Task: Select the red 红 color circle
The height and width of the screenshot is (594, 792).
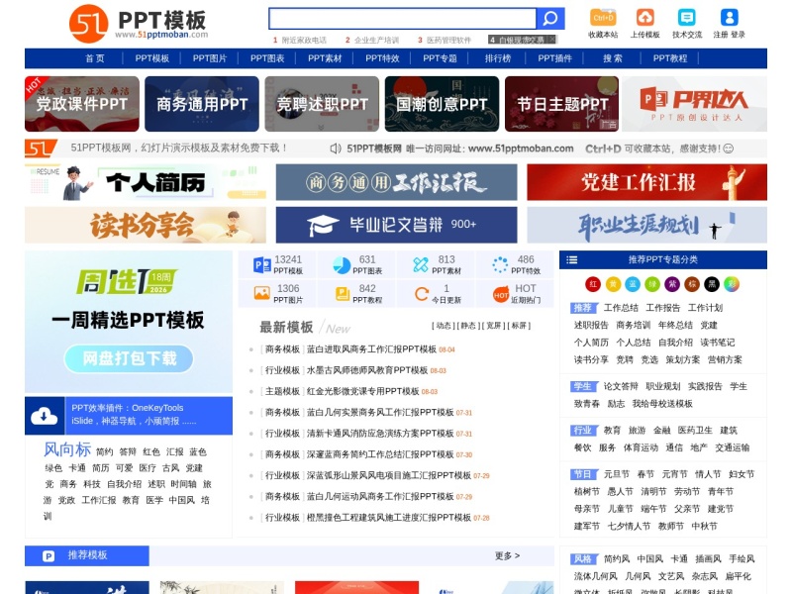Action: [593, 284]
